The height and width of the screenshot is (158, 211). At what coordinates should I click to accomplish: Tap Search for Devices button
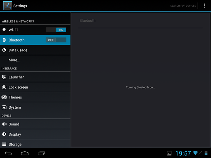[183, 6]
